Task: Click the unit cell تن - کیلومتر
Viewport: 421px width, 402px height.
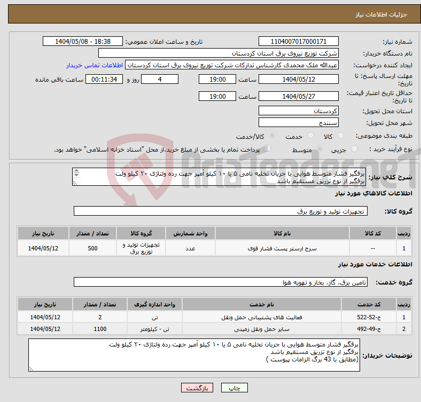Action: coord(154,329)
